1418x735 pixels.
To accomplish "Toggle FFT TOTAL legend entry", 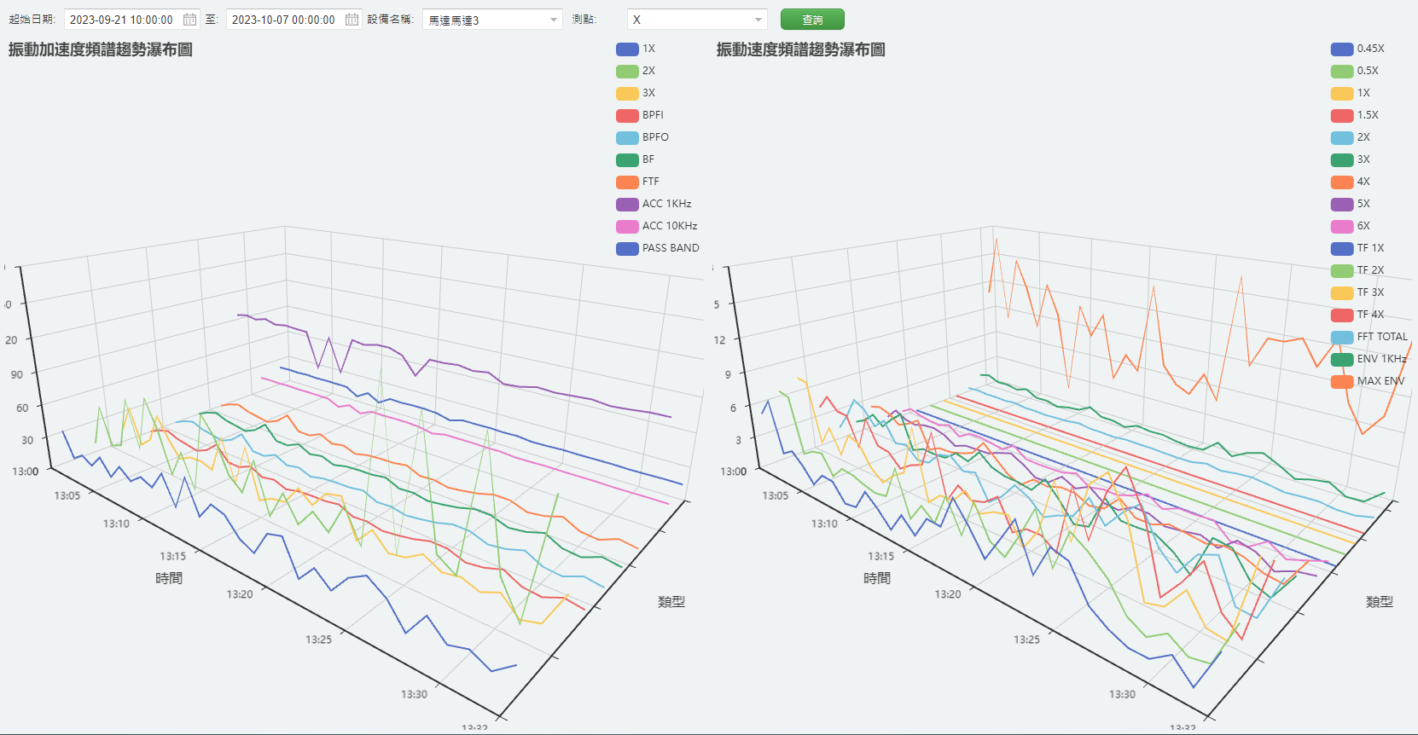I will pos(1369,337).
